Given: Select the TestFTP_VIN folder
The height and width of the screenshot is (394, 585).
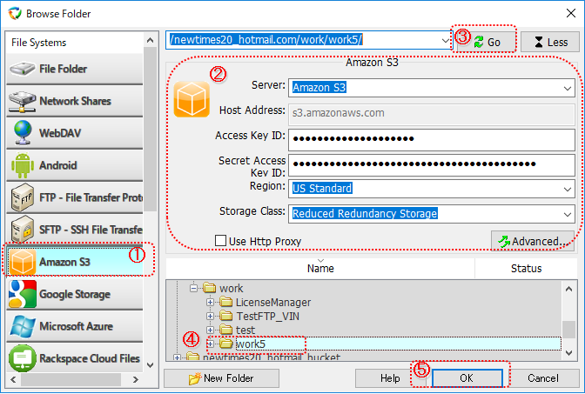Looking at the screenshot, I should (x=267, y=316).
